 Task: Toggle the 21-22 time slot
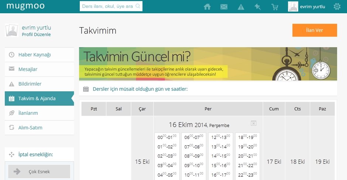tap(247, 165)
